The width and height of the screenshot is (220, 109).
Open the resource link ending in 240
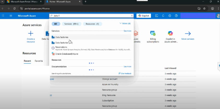[x=52, y=79]
